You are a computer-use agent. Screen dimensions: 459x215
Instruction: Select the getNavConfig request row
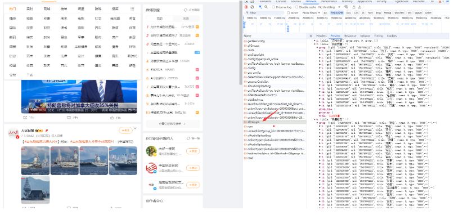[x=274, y=41]
